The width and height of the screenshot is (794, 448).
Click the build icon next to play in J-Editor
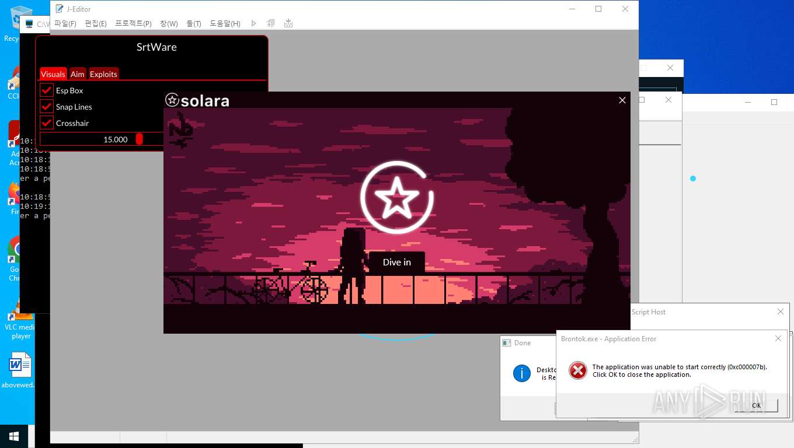pos(270,23)
